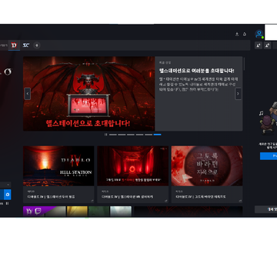
Task: Open the Diablo IV game tab
Action: pyautogui.click(x=14, y=45)
